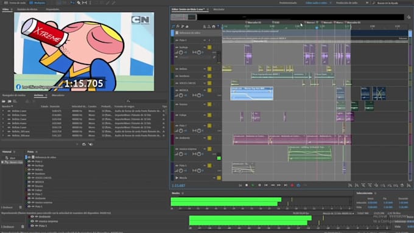Toggle the blue Loop Playback button
This screenshot has width=414, height=233.
[x=298, y=185]
